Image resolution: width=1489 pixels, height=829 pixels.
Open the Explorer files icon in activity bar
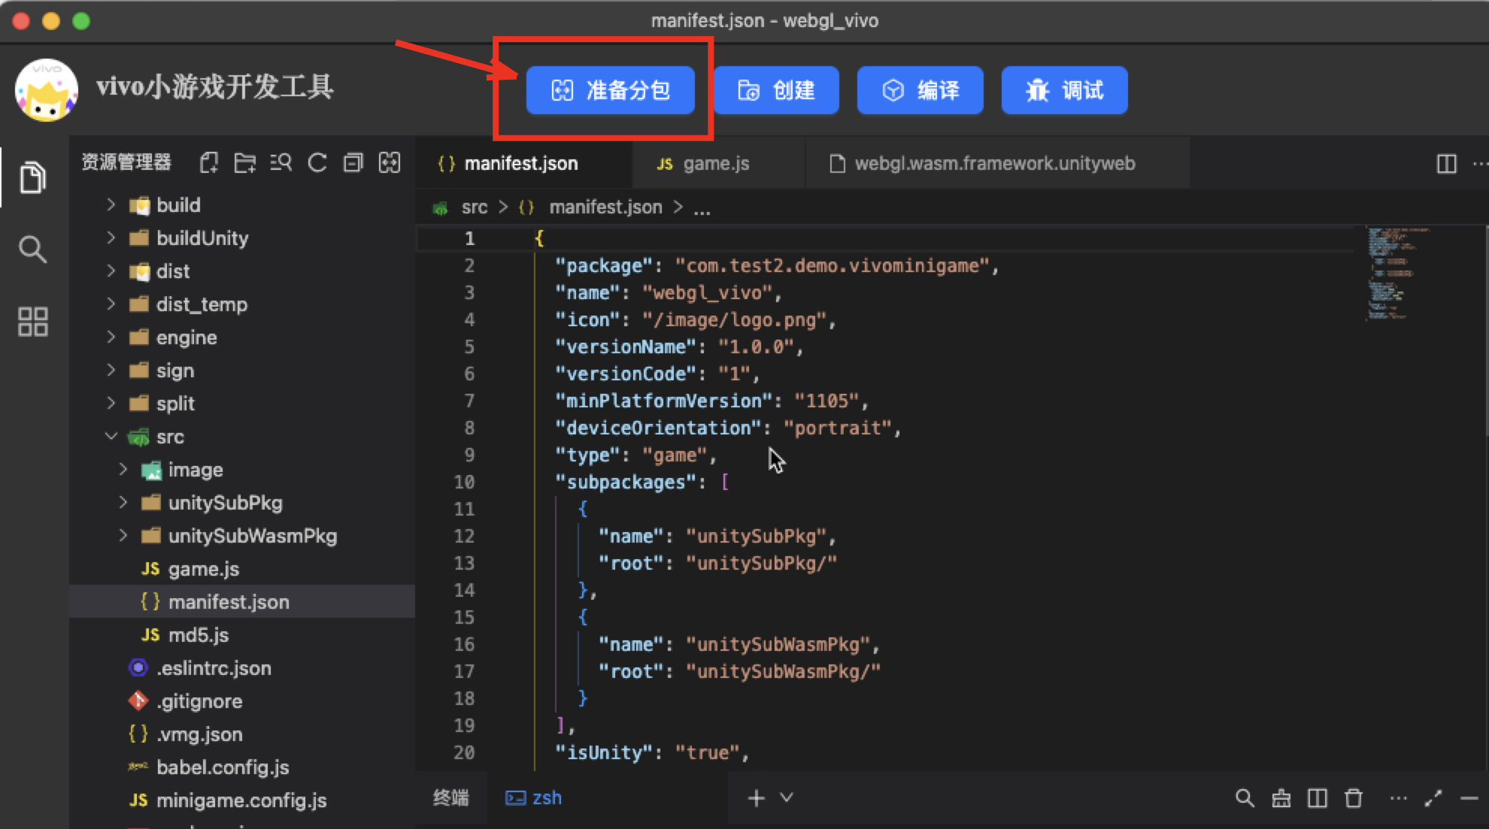[32, 177]
